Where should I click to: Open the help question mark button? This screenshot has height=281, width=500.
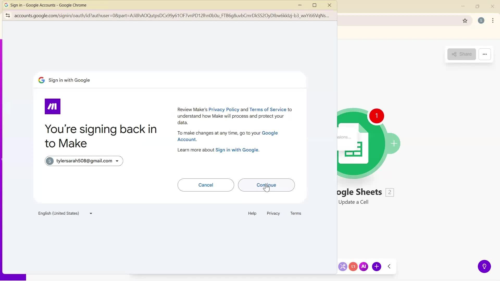[484, 266]
